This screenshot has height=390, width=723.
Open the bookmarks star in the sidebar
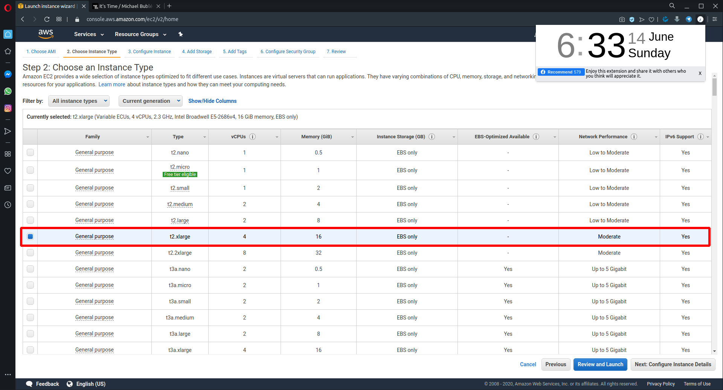pyautogui.click(x=8, y=51)
